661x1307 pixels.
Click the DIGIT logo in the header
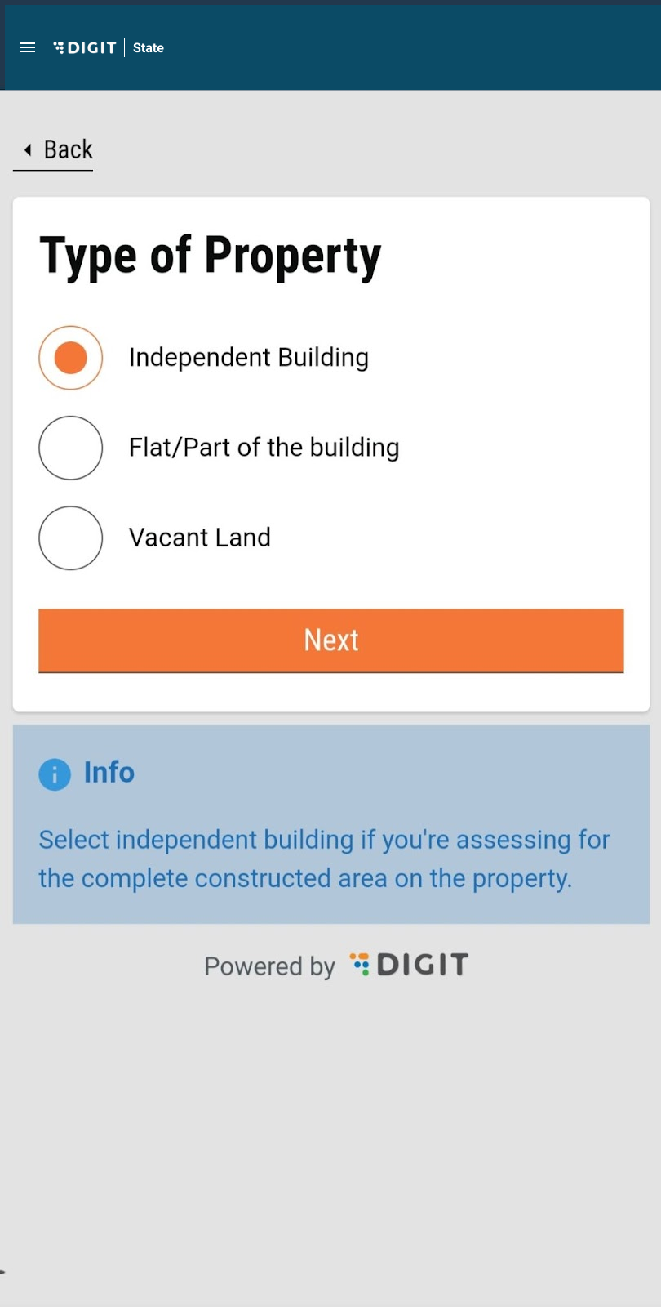[85, 47]
